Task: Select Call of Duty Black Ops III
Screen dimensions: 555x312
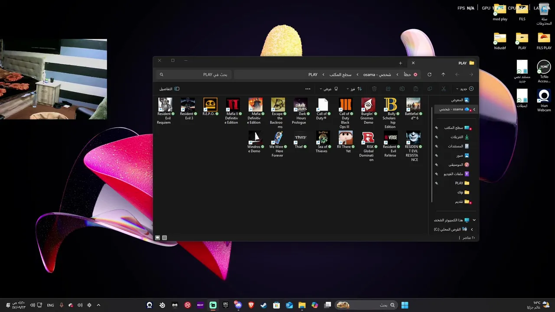Action: 345,113
